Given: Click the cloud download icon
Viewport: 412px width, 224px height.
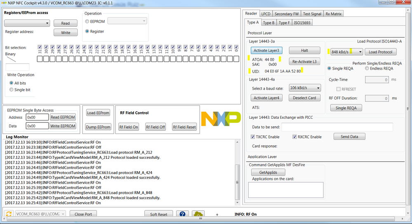Looking at the screenshot, I should 198,214.
